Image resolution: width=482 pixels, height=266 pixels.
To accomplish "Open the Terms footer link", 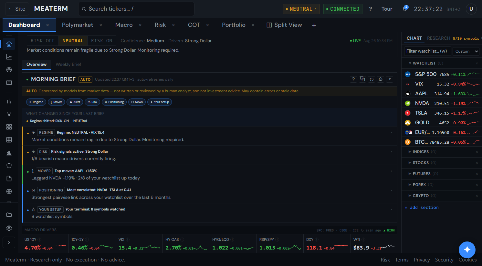I will pyautogui.click(x=402, y=260).
